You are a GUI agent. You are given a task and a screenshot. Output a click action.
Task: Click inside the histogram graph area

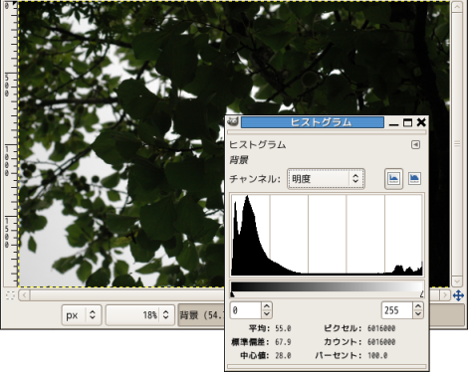coord(327,235)
